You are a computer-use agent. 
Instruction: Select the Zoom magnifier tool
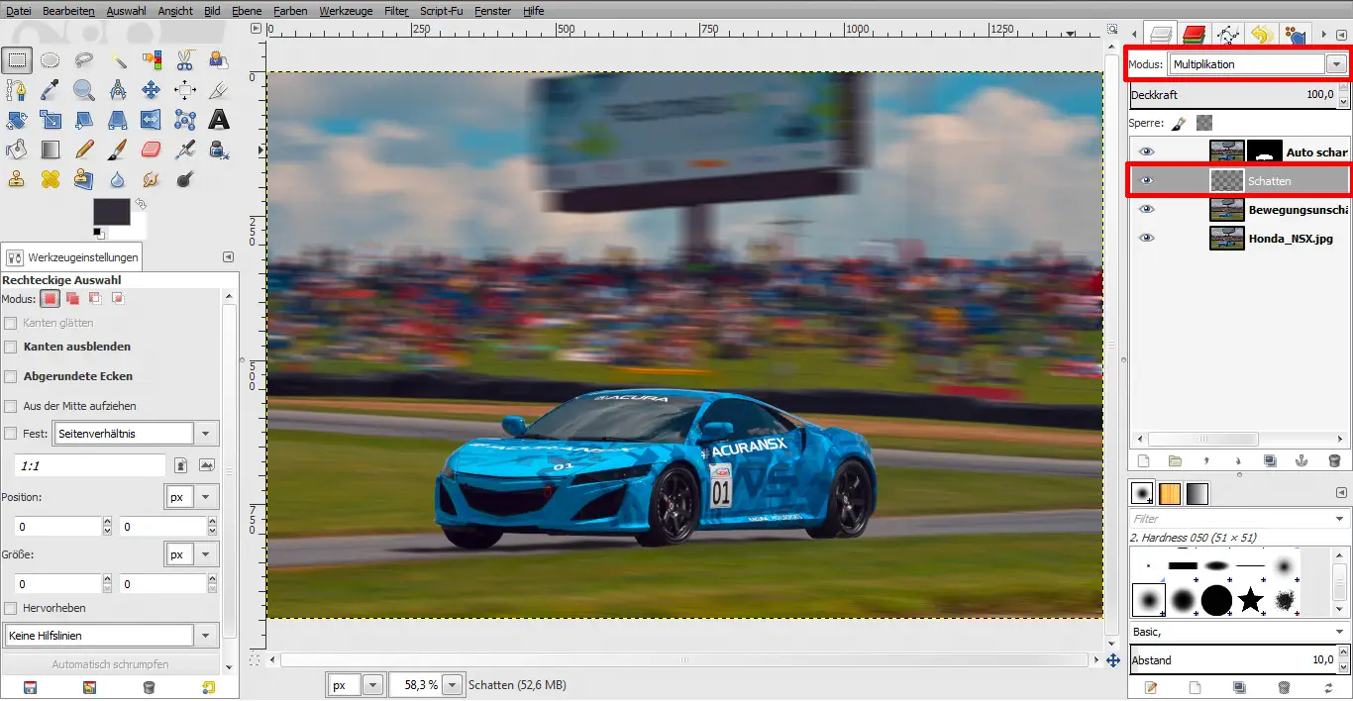84,91
